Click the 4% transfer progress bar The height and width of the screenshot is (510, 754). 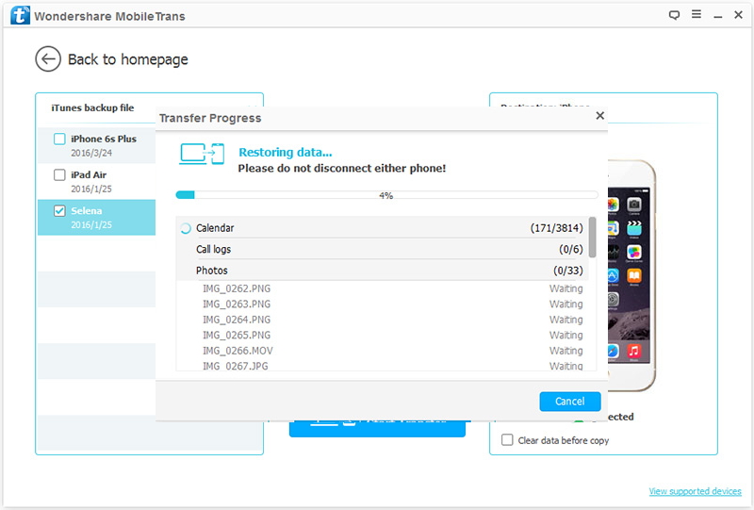click(386, 195)
